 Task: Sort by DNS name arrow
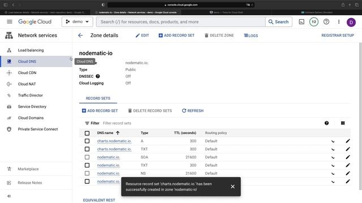pyautogui.click(x=118, y=133)
